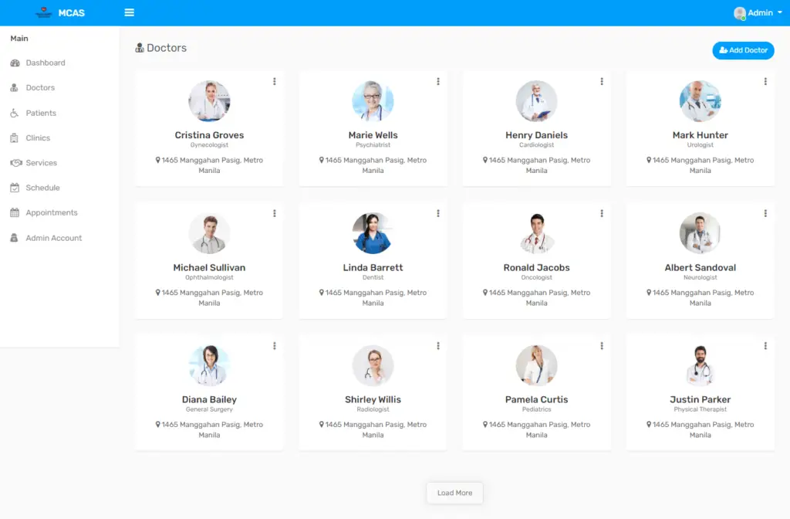Viewport: 790px width, 519px height.
Task: Click the location pin on Cristina Groves card
Action: pos(157,160)
